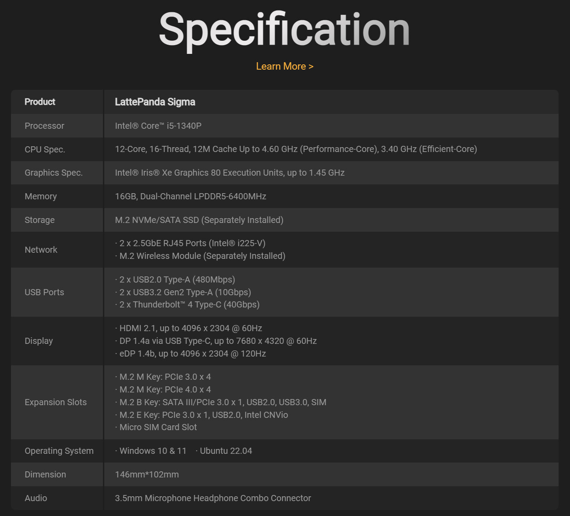Click the Intel Core i5-1340P value
Screen dimensions: 570x516
click(158, 126)
